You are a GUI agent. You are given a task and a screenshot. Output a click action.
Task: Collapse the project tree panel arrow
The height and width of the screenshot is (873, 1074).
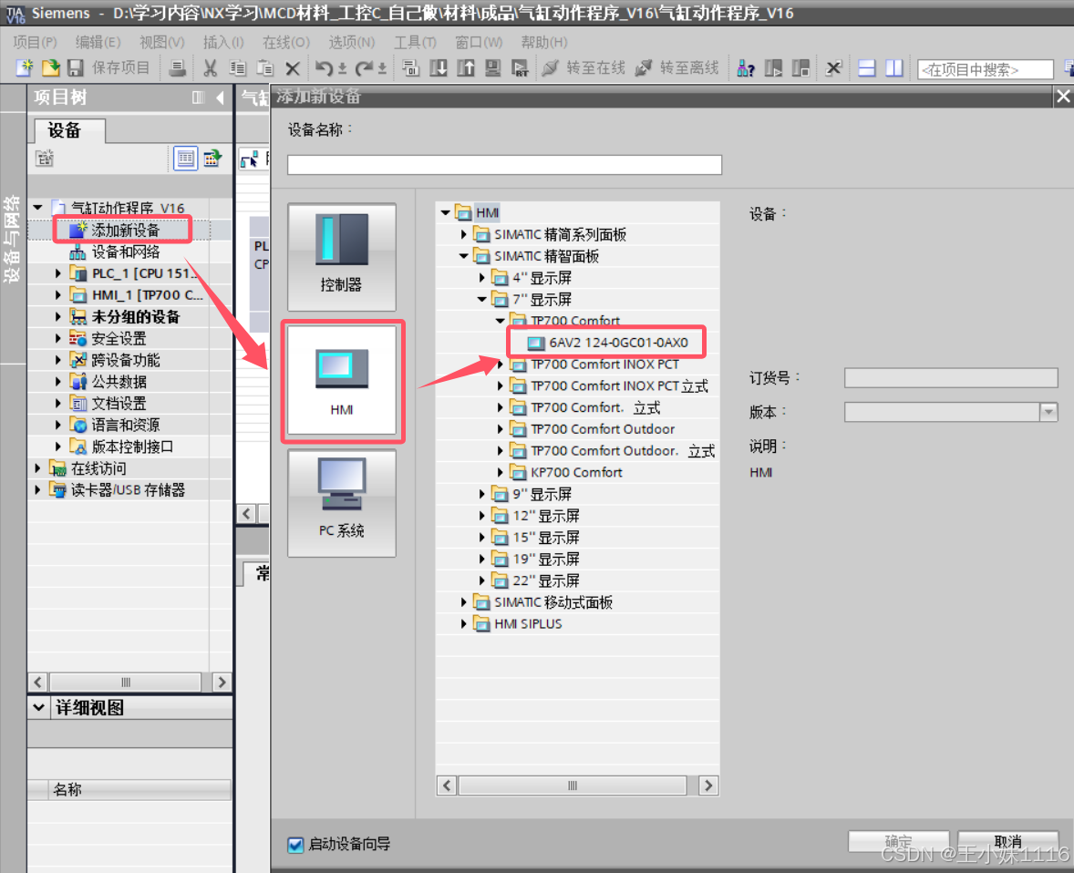(220, 98)
